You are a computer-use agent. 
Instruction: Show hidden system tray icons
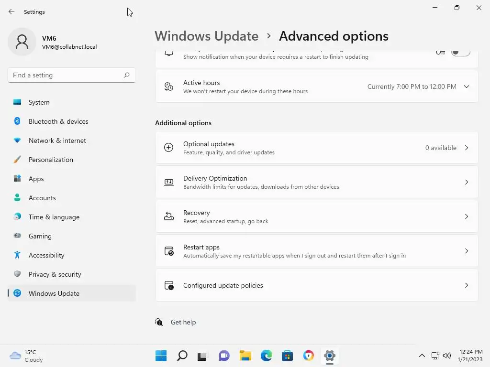pos(422,356)
